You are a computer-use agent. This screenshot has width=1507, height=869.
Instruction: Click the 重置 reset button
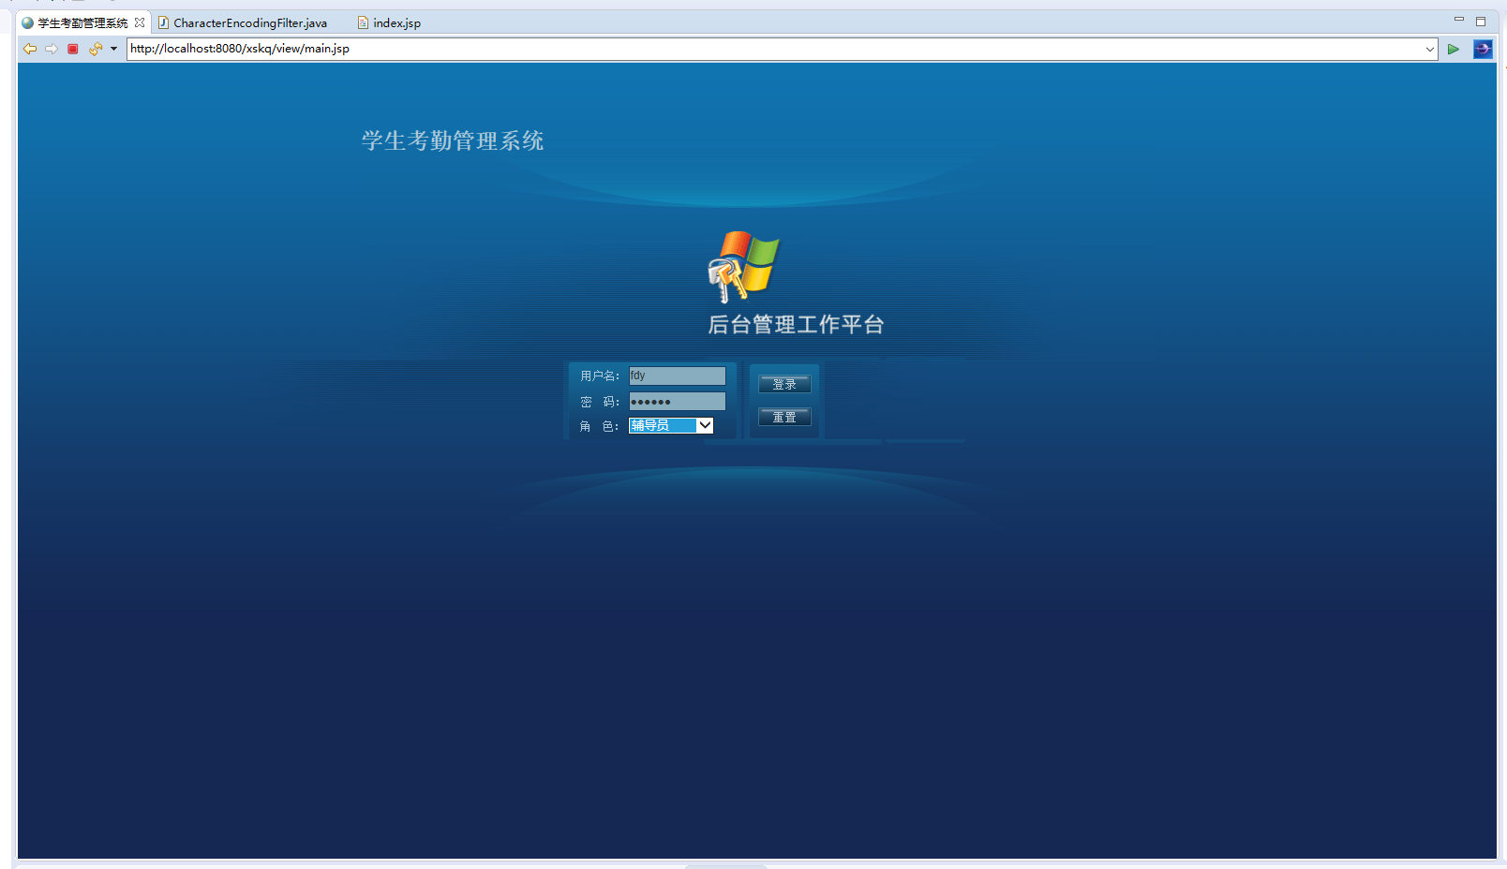point(784,417)
